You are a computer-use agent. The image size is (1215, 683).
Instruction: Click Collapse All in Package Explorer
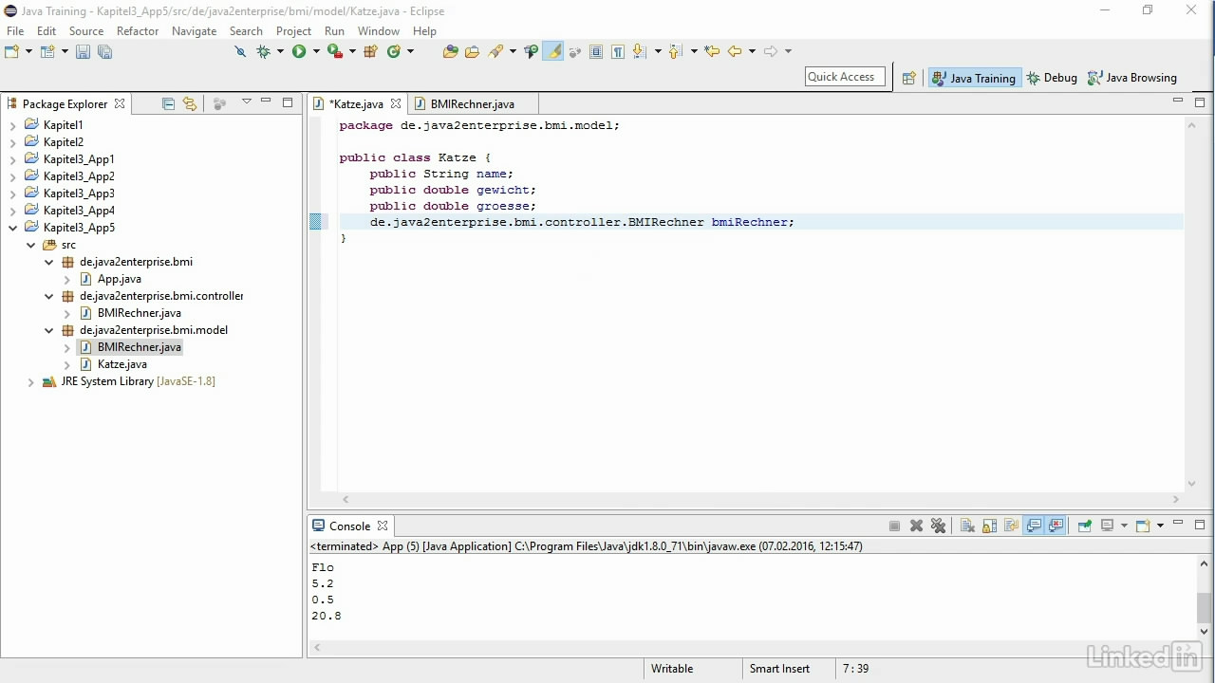click(168, 103)
